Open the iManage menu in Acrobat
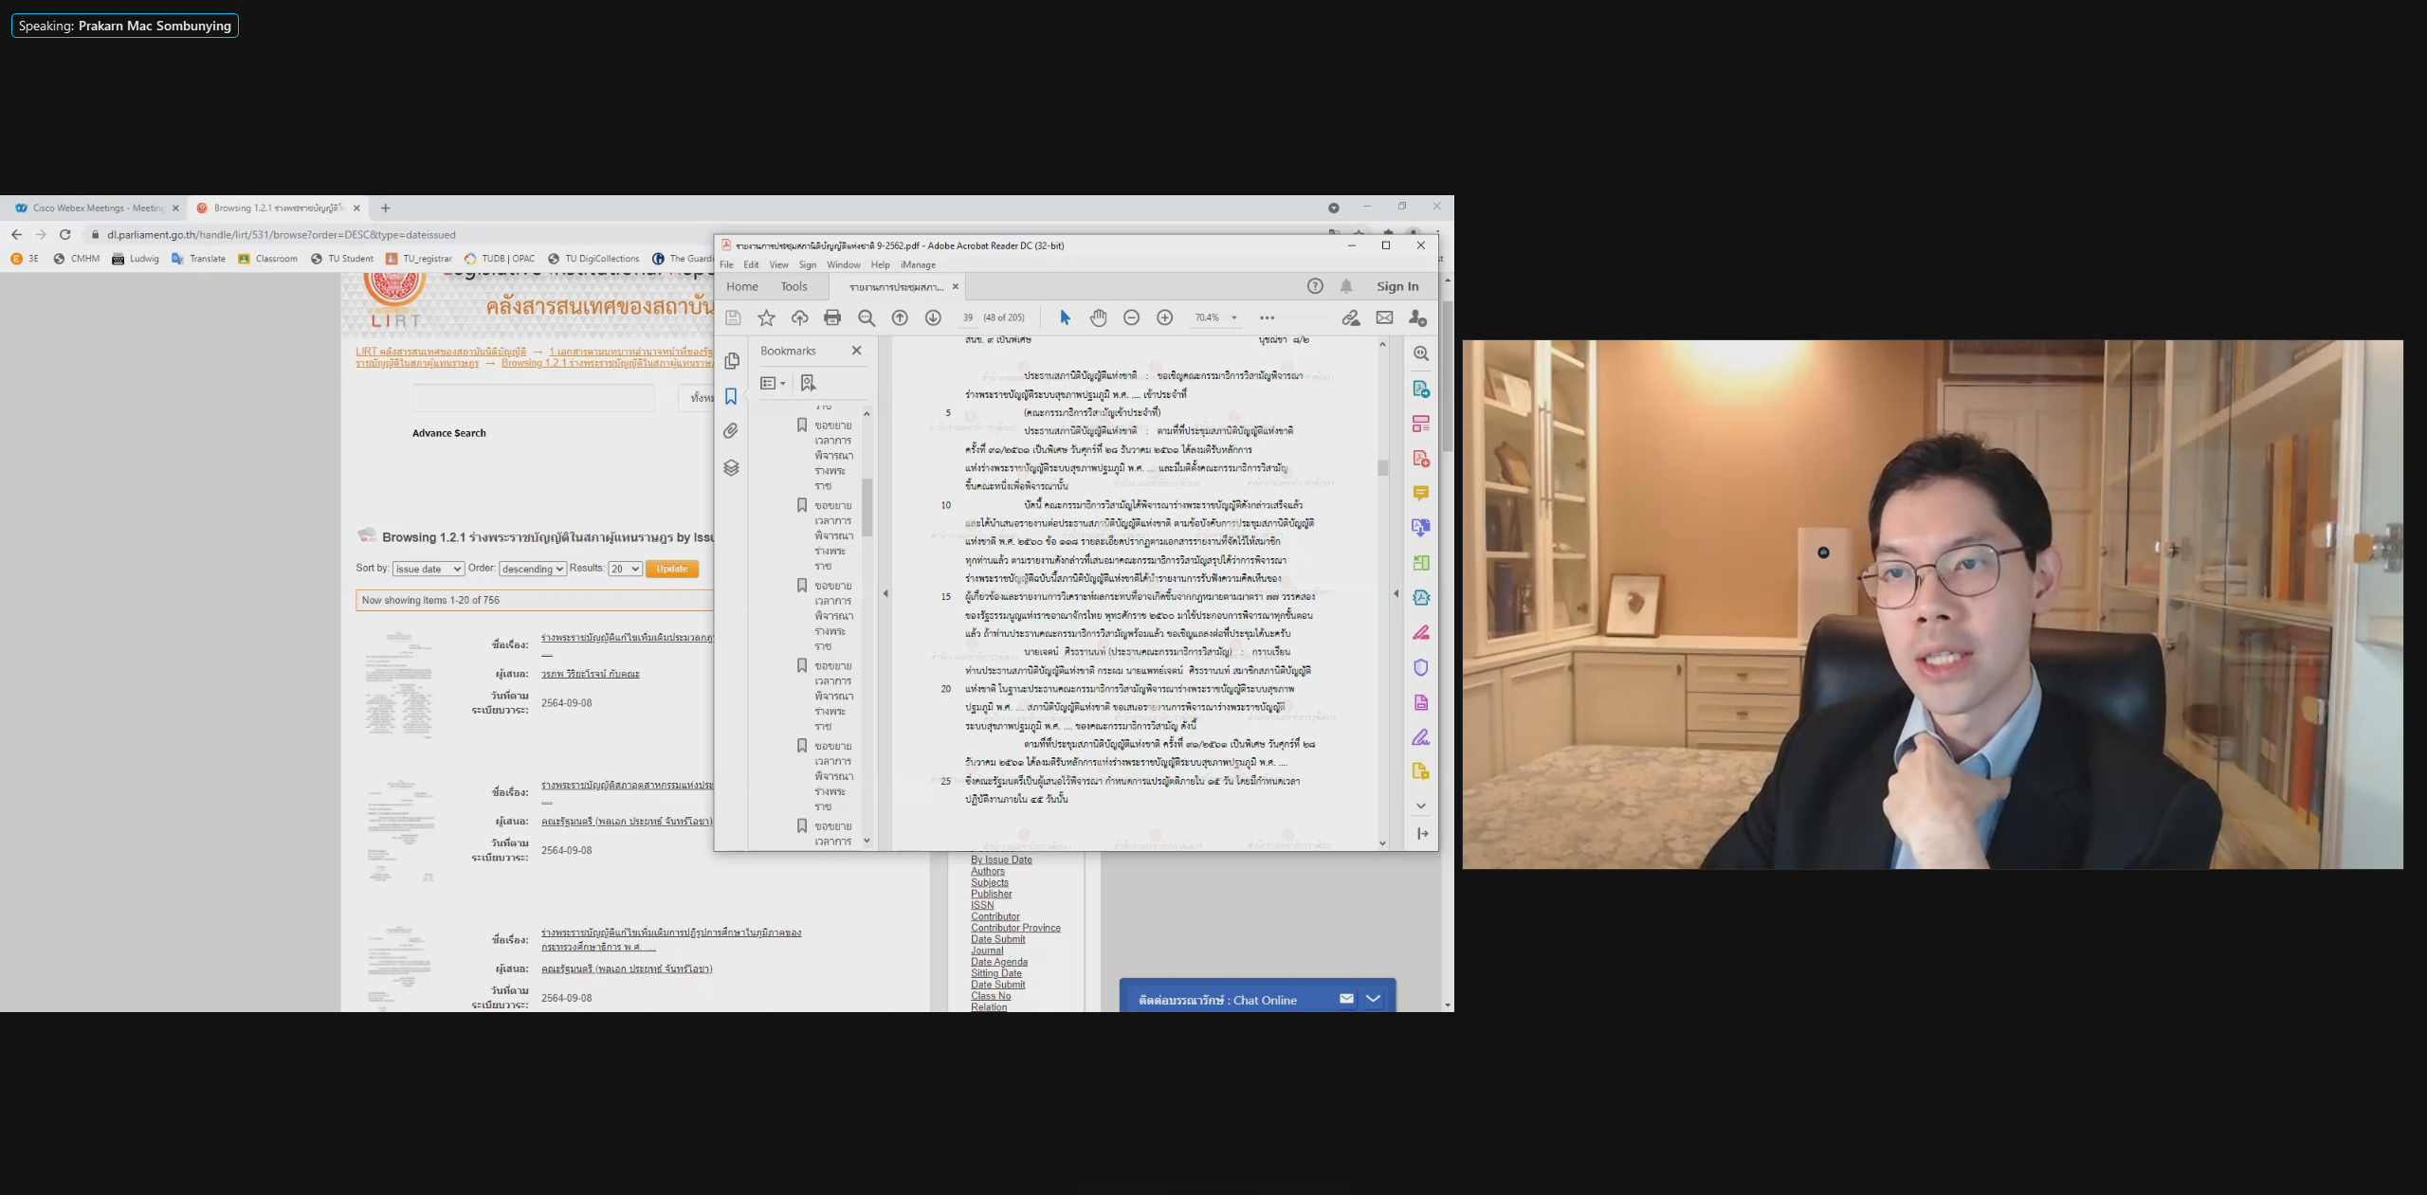This screenshot has height=1195, width=2427. [918, 264]
